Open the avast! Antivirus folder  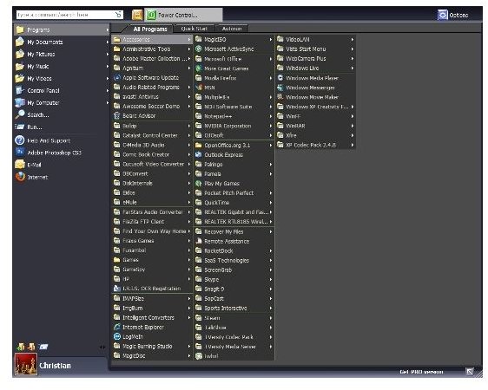point(152,96)
